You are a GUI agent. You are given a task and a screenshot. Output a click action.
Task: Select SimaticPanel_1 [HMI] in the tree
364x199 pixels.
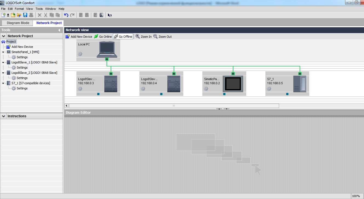pos(25,52)
